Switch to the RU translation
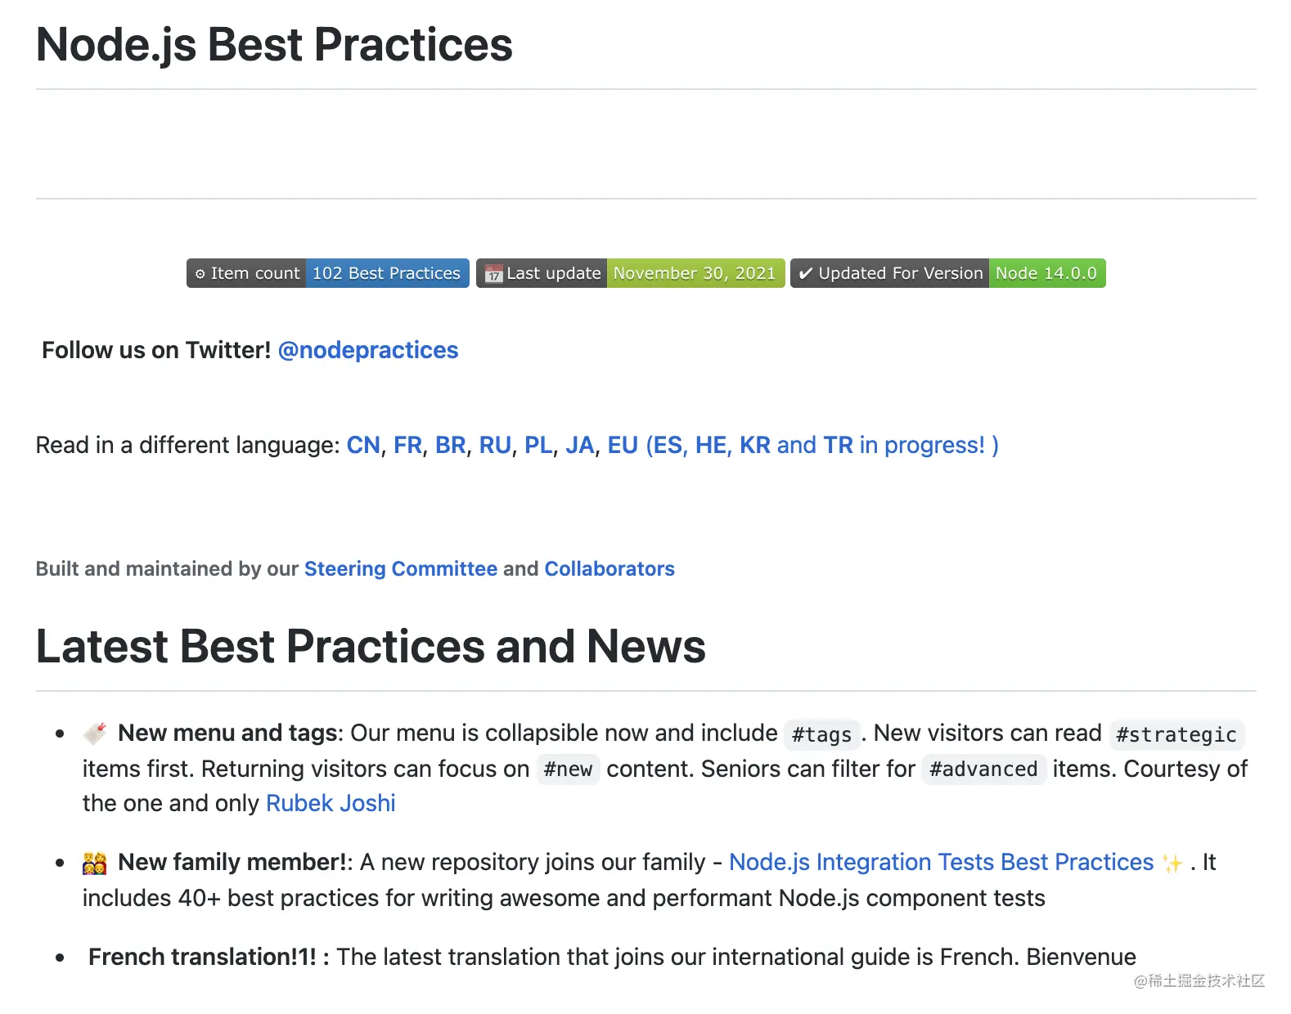This screenshot has height=1014, width=1291. pos(495,445)
